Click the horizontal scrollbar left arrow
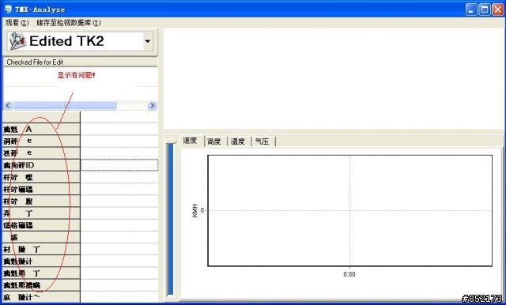 click(x=8, y=105)
